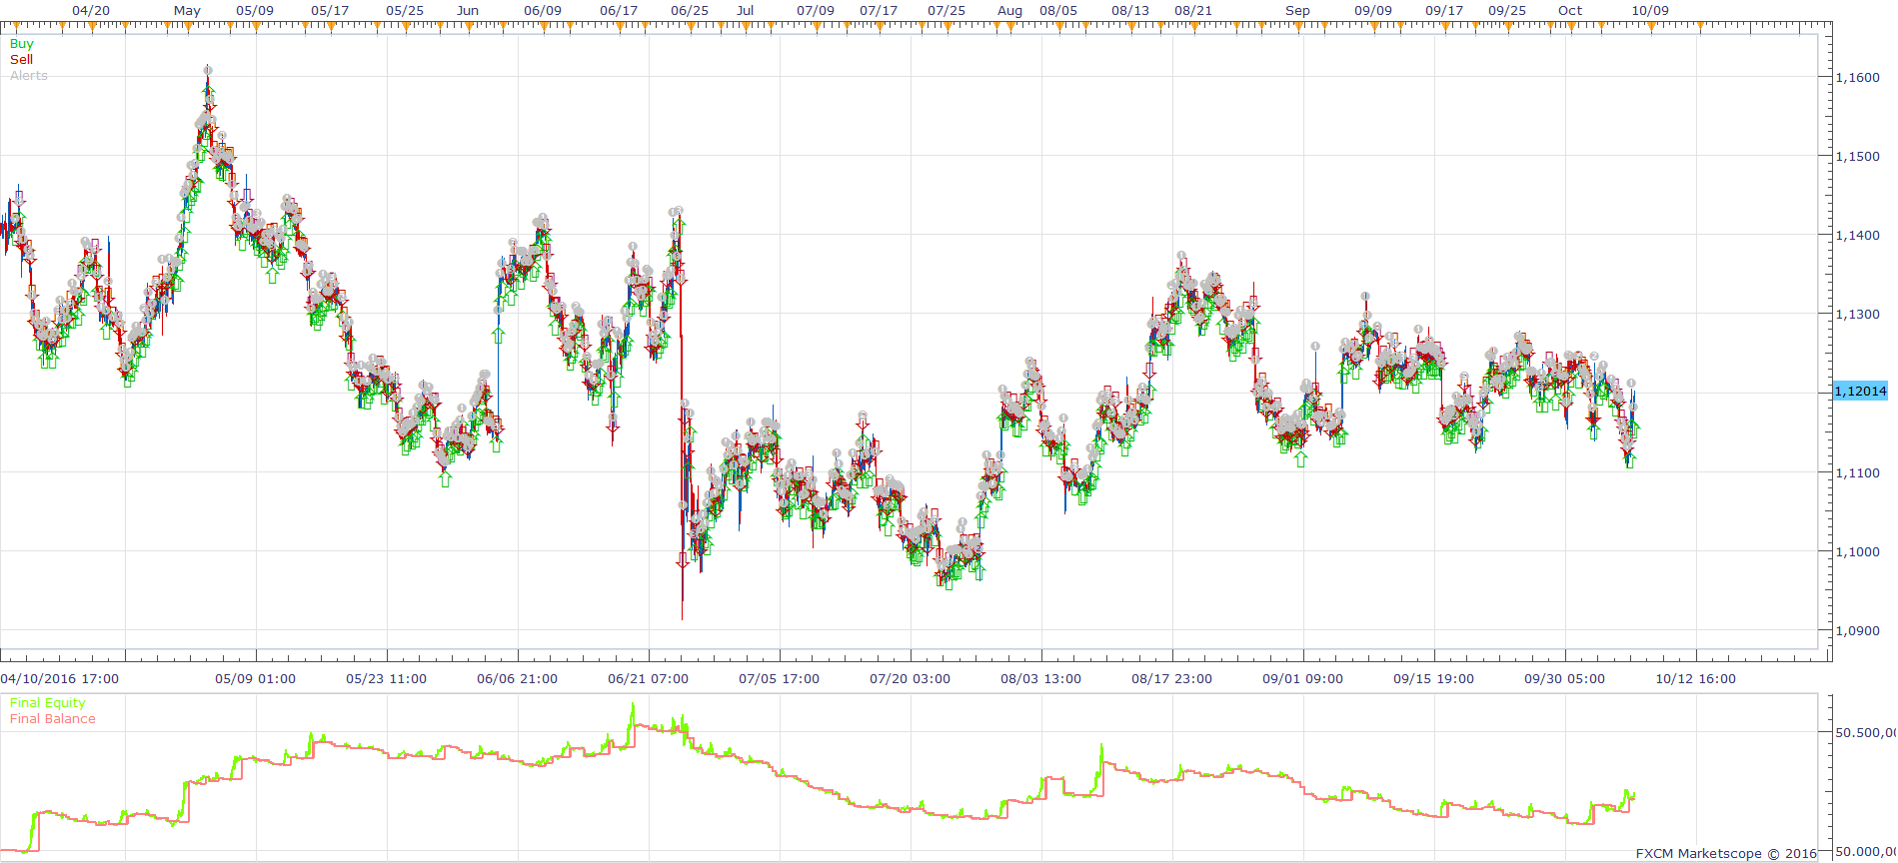This screenshot has width=1898, height=863.
Task: Click the 05/17 date on top axis
Action: tap(330, 11)
